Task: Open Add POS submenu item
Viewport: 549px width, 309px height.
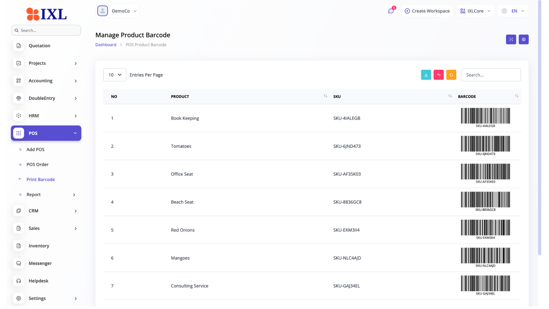Action: [x=35, y=149]
